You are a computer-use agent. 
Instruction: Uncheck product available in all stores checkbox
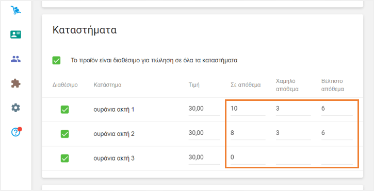[x=56, y=60]
